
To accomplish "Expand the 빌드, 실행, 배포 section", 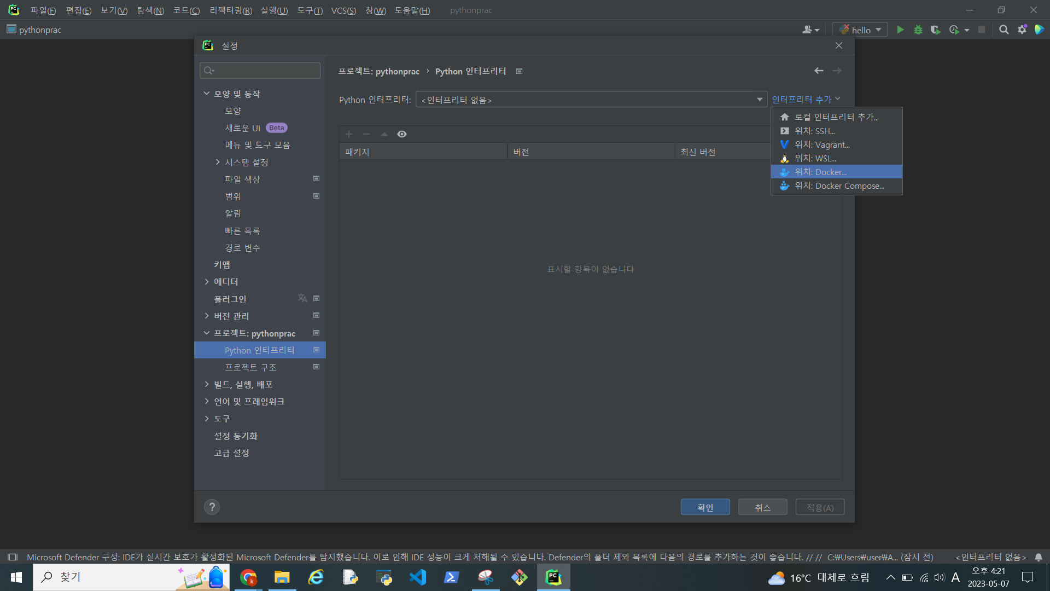I will 207,384.
